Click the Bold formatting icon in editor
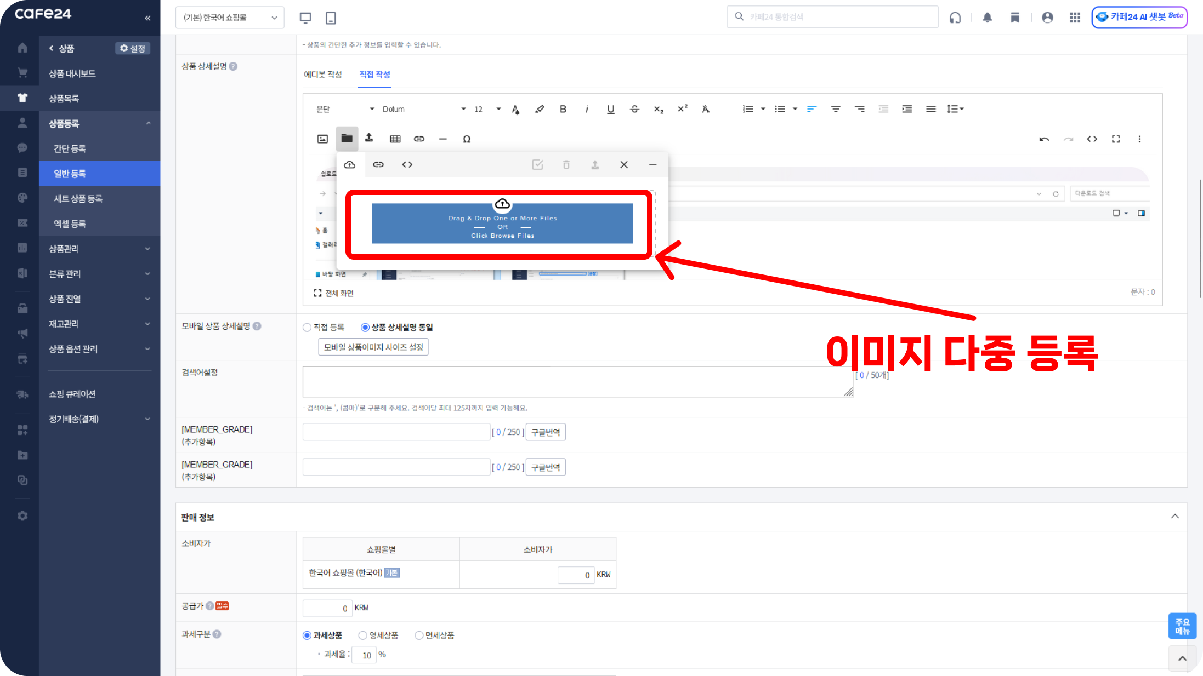The height and width of the screenshot is (676, 1203). pos(563,109)
